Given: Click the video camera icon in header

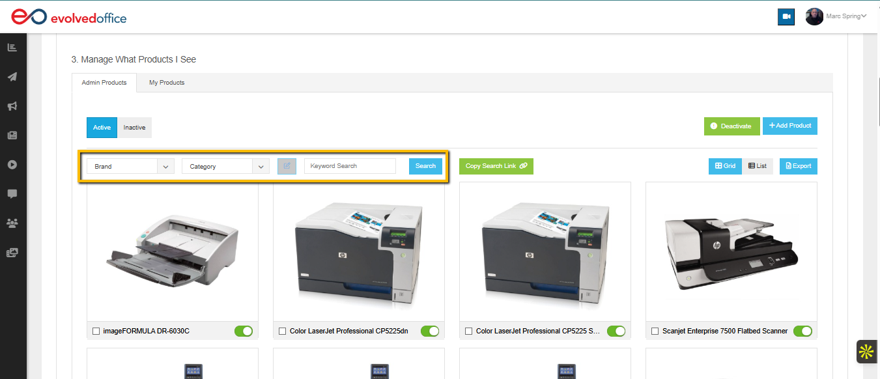Looking at the screenshot, I should [x=786, y=17].
